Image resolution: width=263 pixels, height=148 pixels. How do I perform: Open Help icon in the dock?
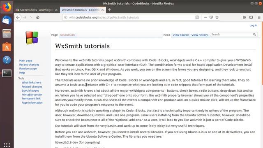(7, 60)
